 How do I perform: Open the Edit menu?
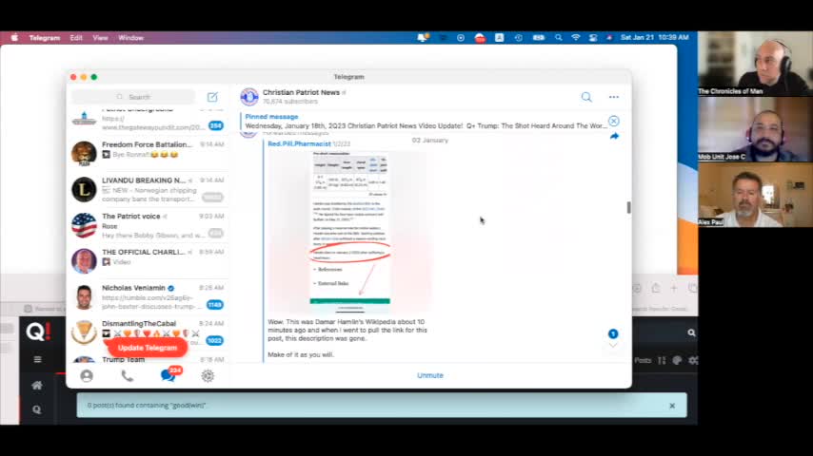76,38
